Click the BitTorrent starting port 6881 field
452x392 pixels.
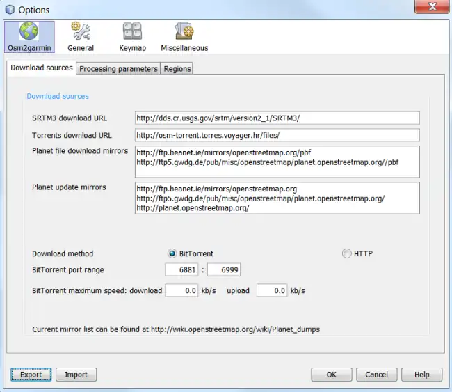point(182,270)
